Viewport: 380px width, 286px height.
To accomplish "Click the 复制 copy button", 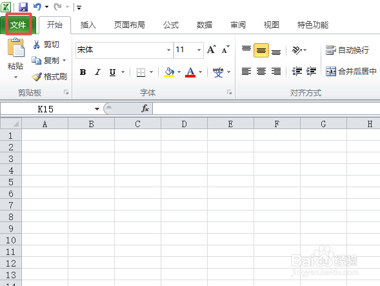I will 46,61.
